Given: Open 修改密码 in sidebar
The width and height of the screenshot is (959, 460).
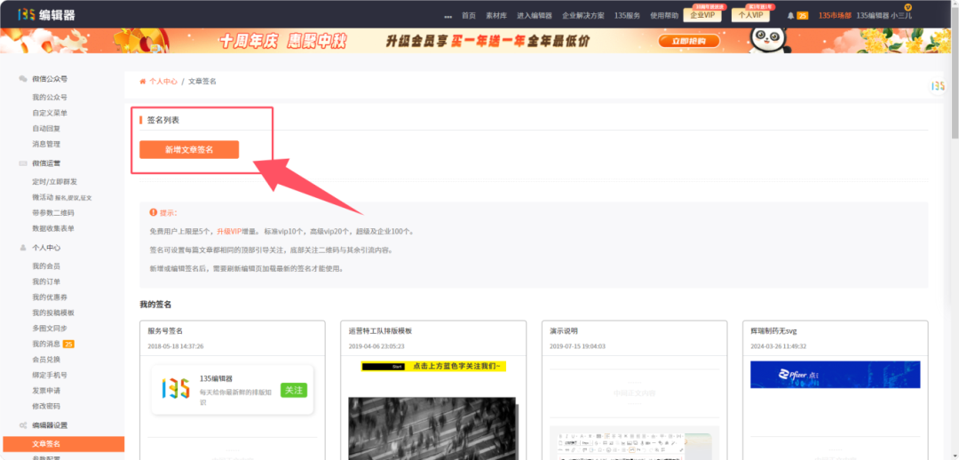Looking at the screenshot, I should tap(46, 406).
